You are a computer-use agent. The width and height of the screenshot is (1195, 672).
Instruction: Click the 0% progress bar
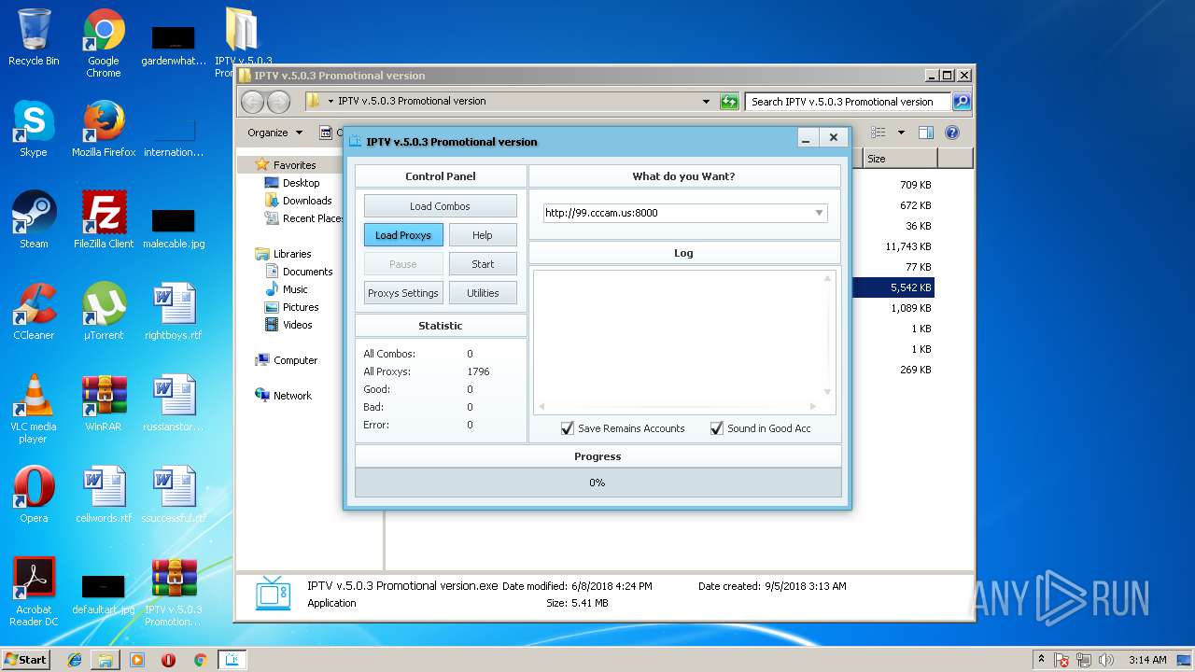(x=597, y=483)
